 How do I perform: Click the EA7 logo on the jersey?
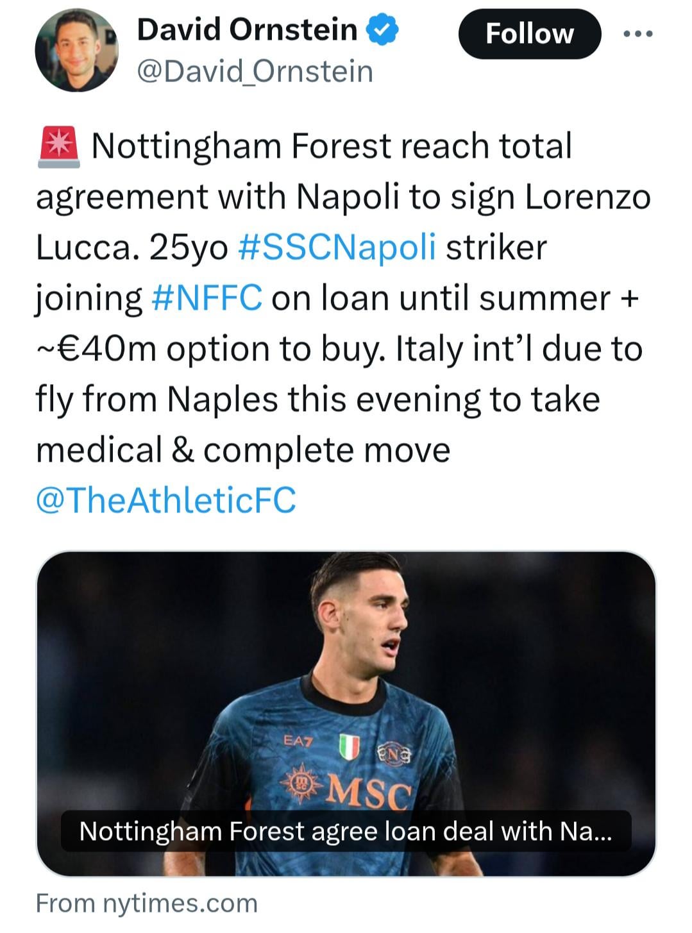tap(298, 741)
